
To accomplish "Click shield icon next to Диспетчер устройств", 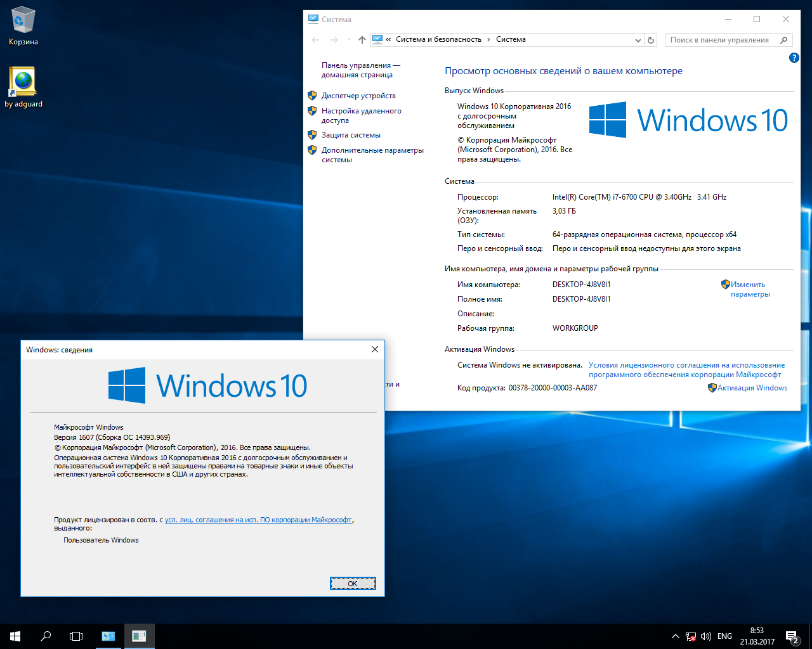I will [312, 96].
